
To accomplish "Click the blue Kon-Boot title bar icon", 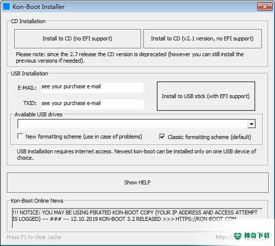I will pos(6,7).
